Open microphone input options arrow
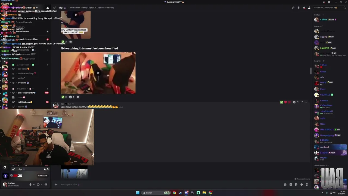The image size is (348, 196). 34,185
